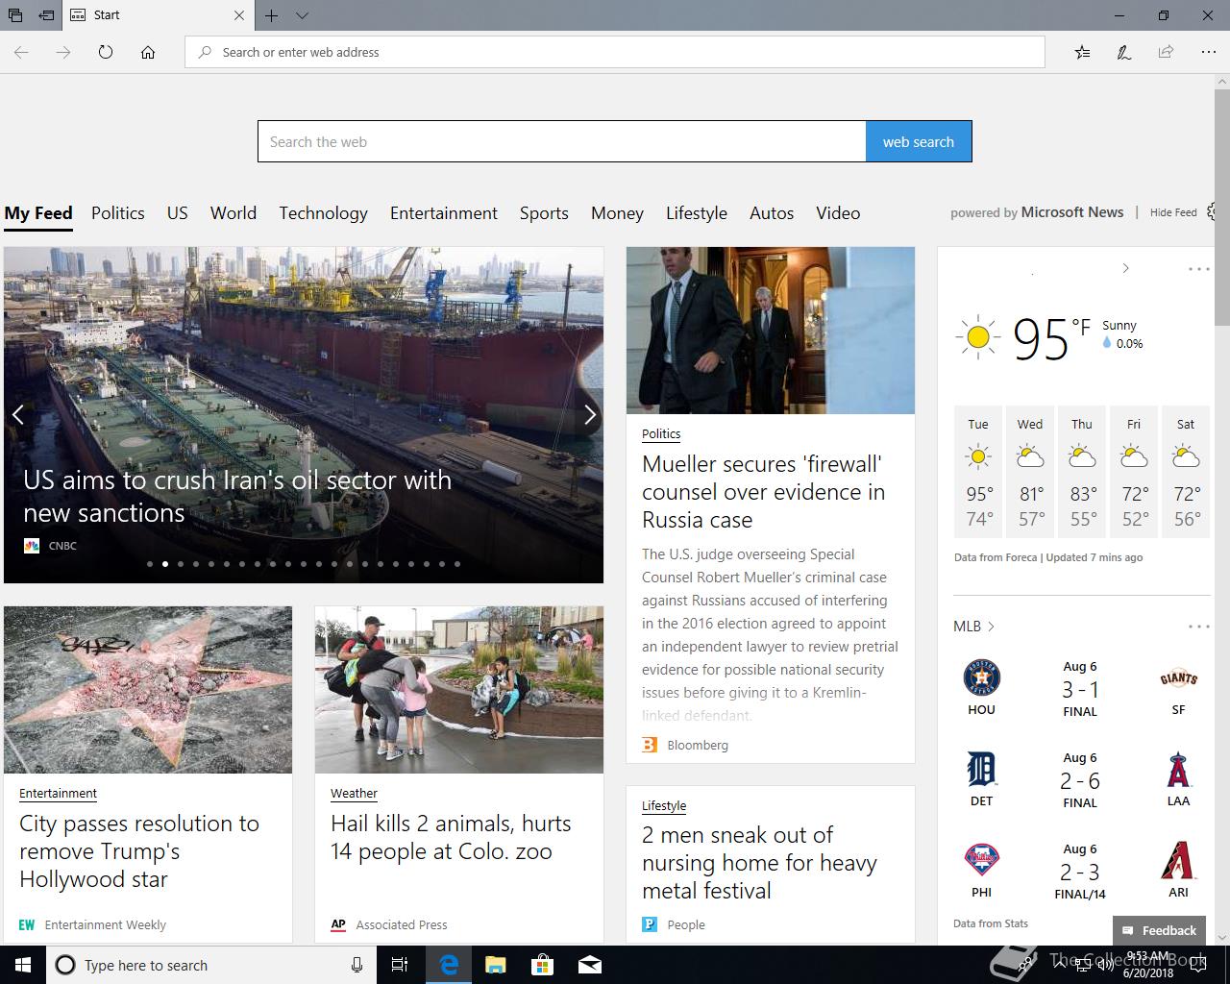Viewport: 1230px width, 984px height.
Task: Click the SF Giants logo
Action: (x=1178, y=678)
